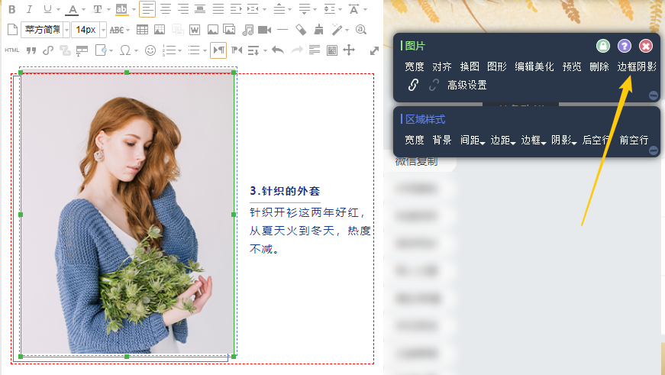
Task: Toggle italic text formatting
Action: 29,10
